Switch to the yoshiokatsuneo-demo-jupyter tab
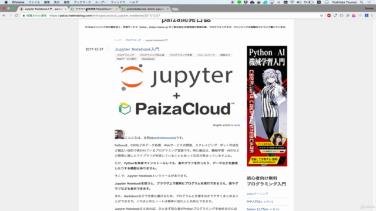Image resolution: width=376 pixels, height=211 pixels. tap(145, 9)
